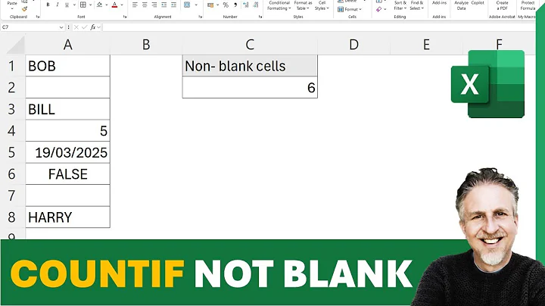
Task: Apply the red Font Color
Action: point(115,5)
